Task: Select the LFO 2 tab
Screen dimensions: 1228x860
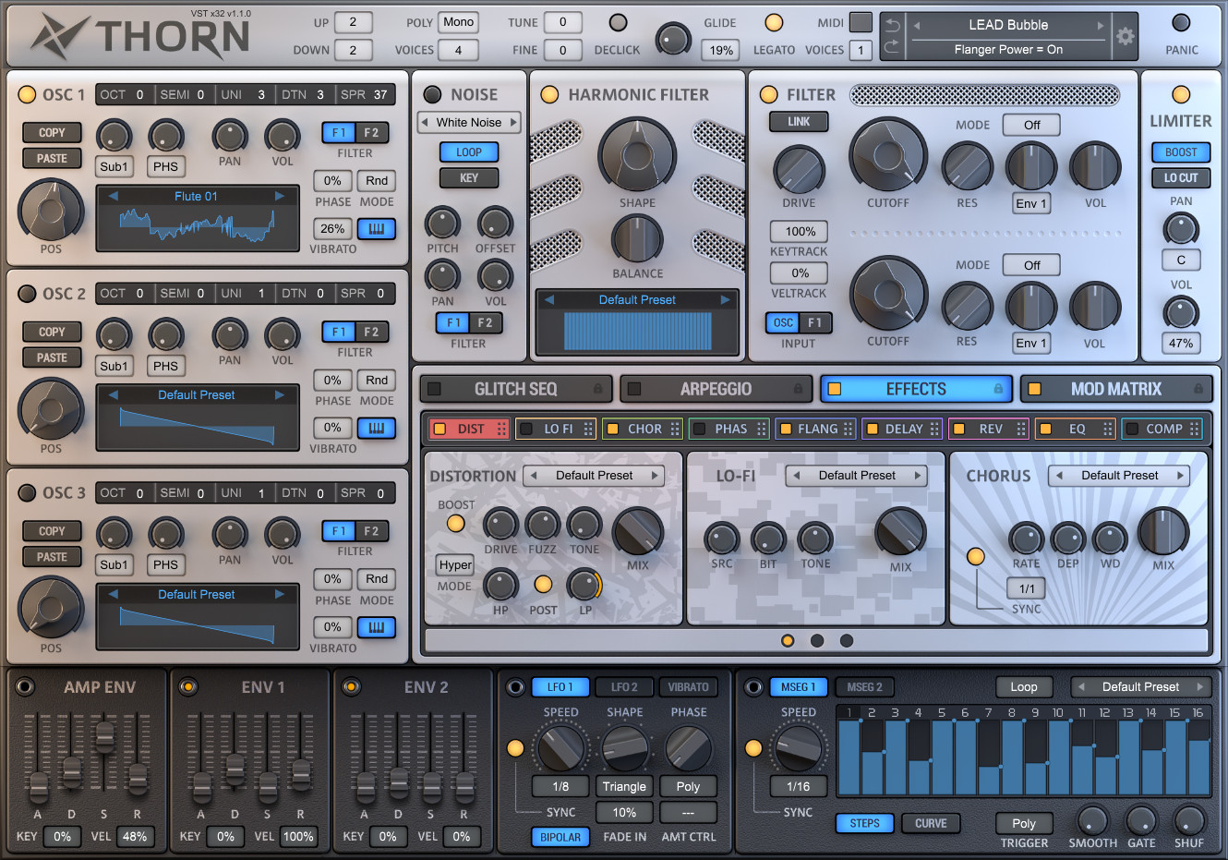Action: [x=624, y=687]
